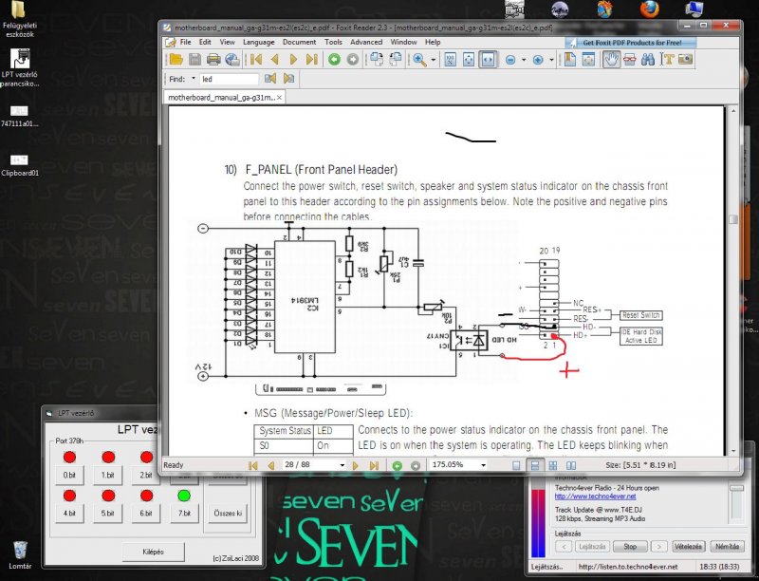
Task: Click the Kilépés button in LPT vezérlő
Action: [153, 552]
